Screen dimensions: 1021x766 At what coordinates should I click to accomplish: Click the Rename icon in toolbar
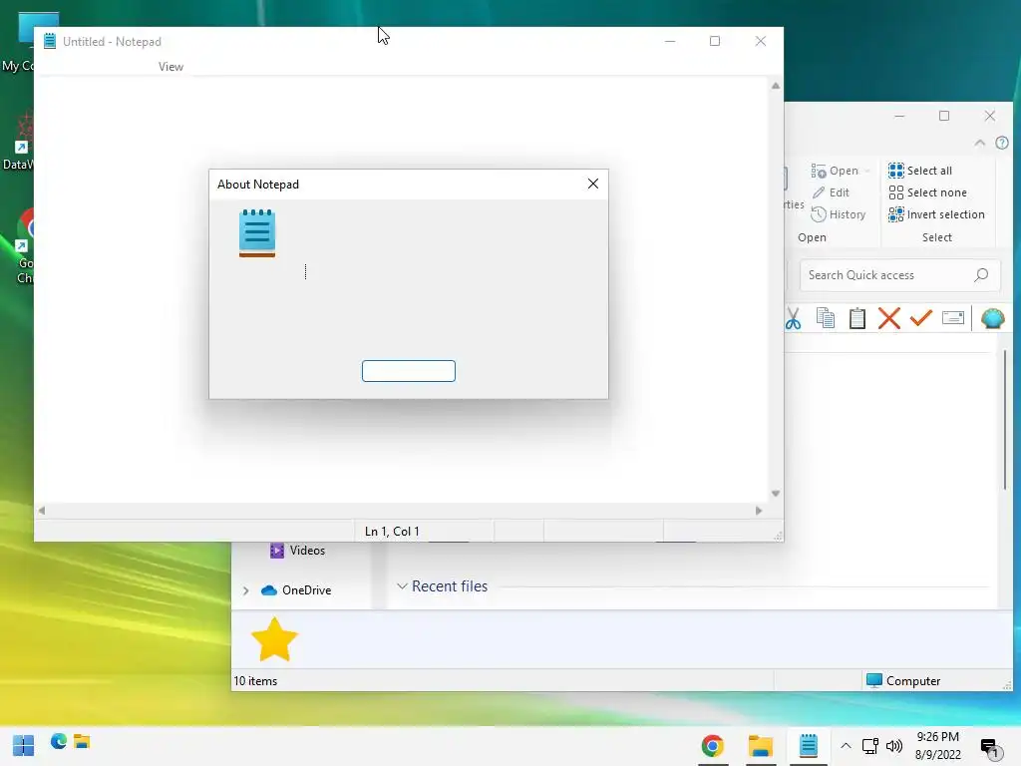pos(952,318)
